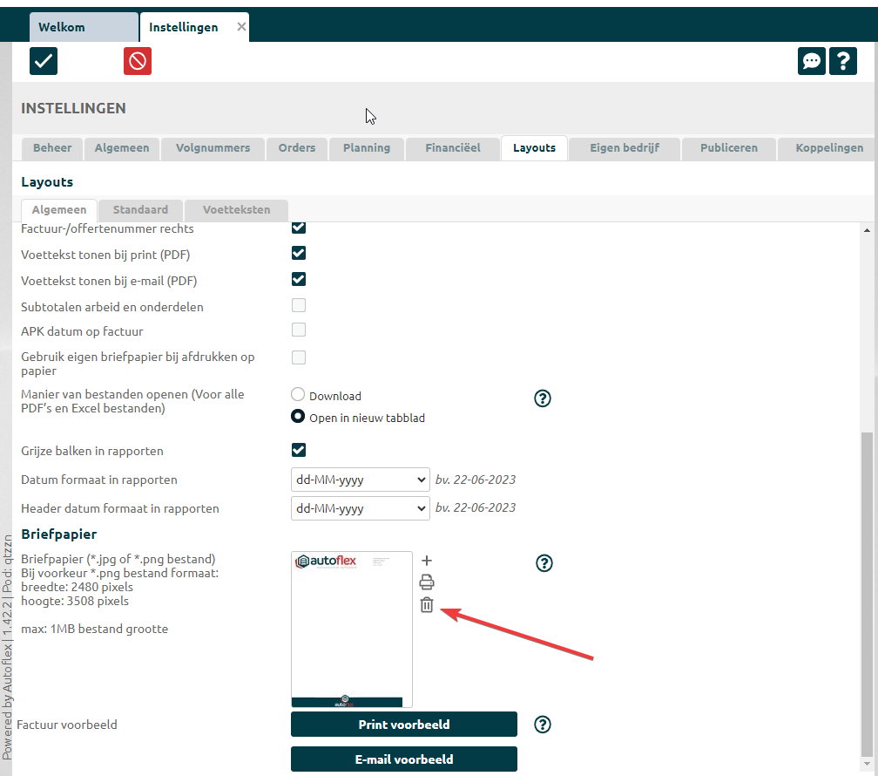
Task: Add briefpapier with the plus icon
Action: pos(427,561)
